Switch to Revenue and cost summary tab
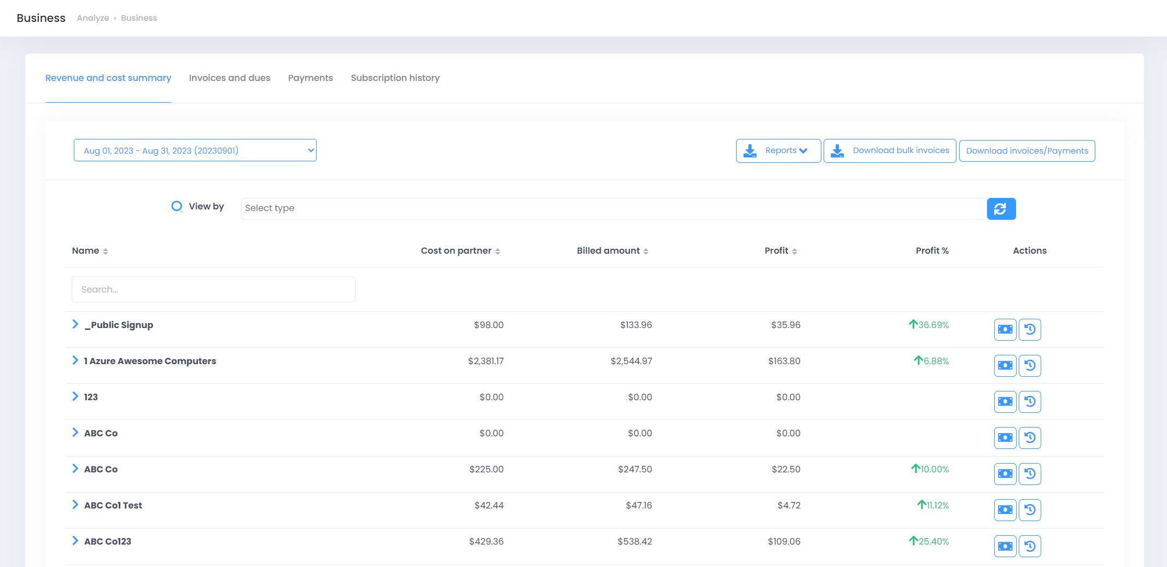The width and height of the screenshot is (1167, 567). pyautogui.click(x=108, y=78)
